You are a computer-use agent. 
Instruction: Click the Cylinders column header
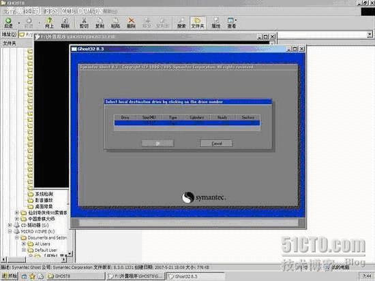pos(197,117)
